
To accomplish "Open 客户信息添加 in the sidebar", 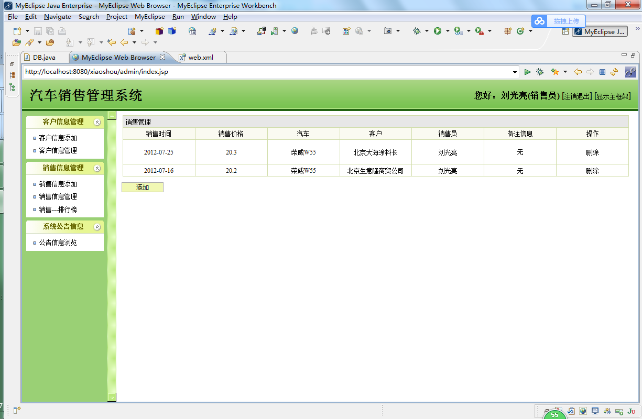I will [x=58, y=138].
